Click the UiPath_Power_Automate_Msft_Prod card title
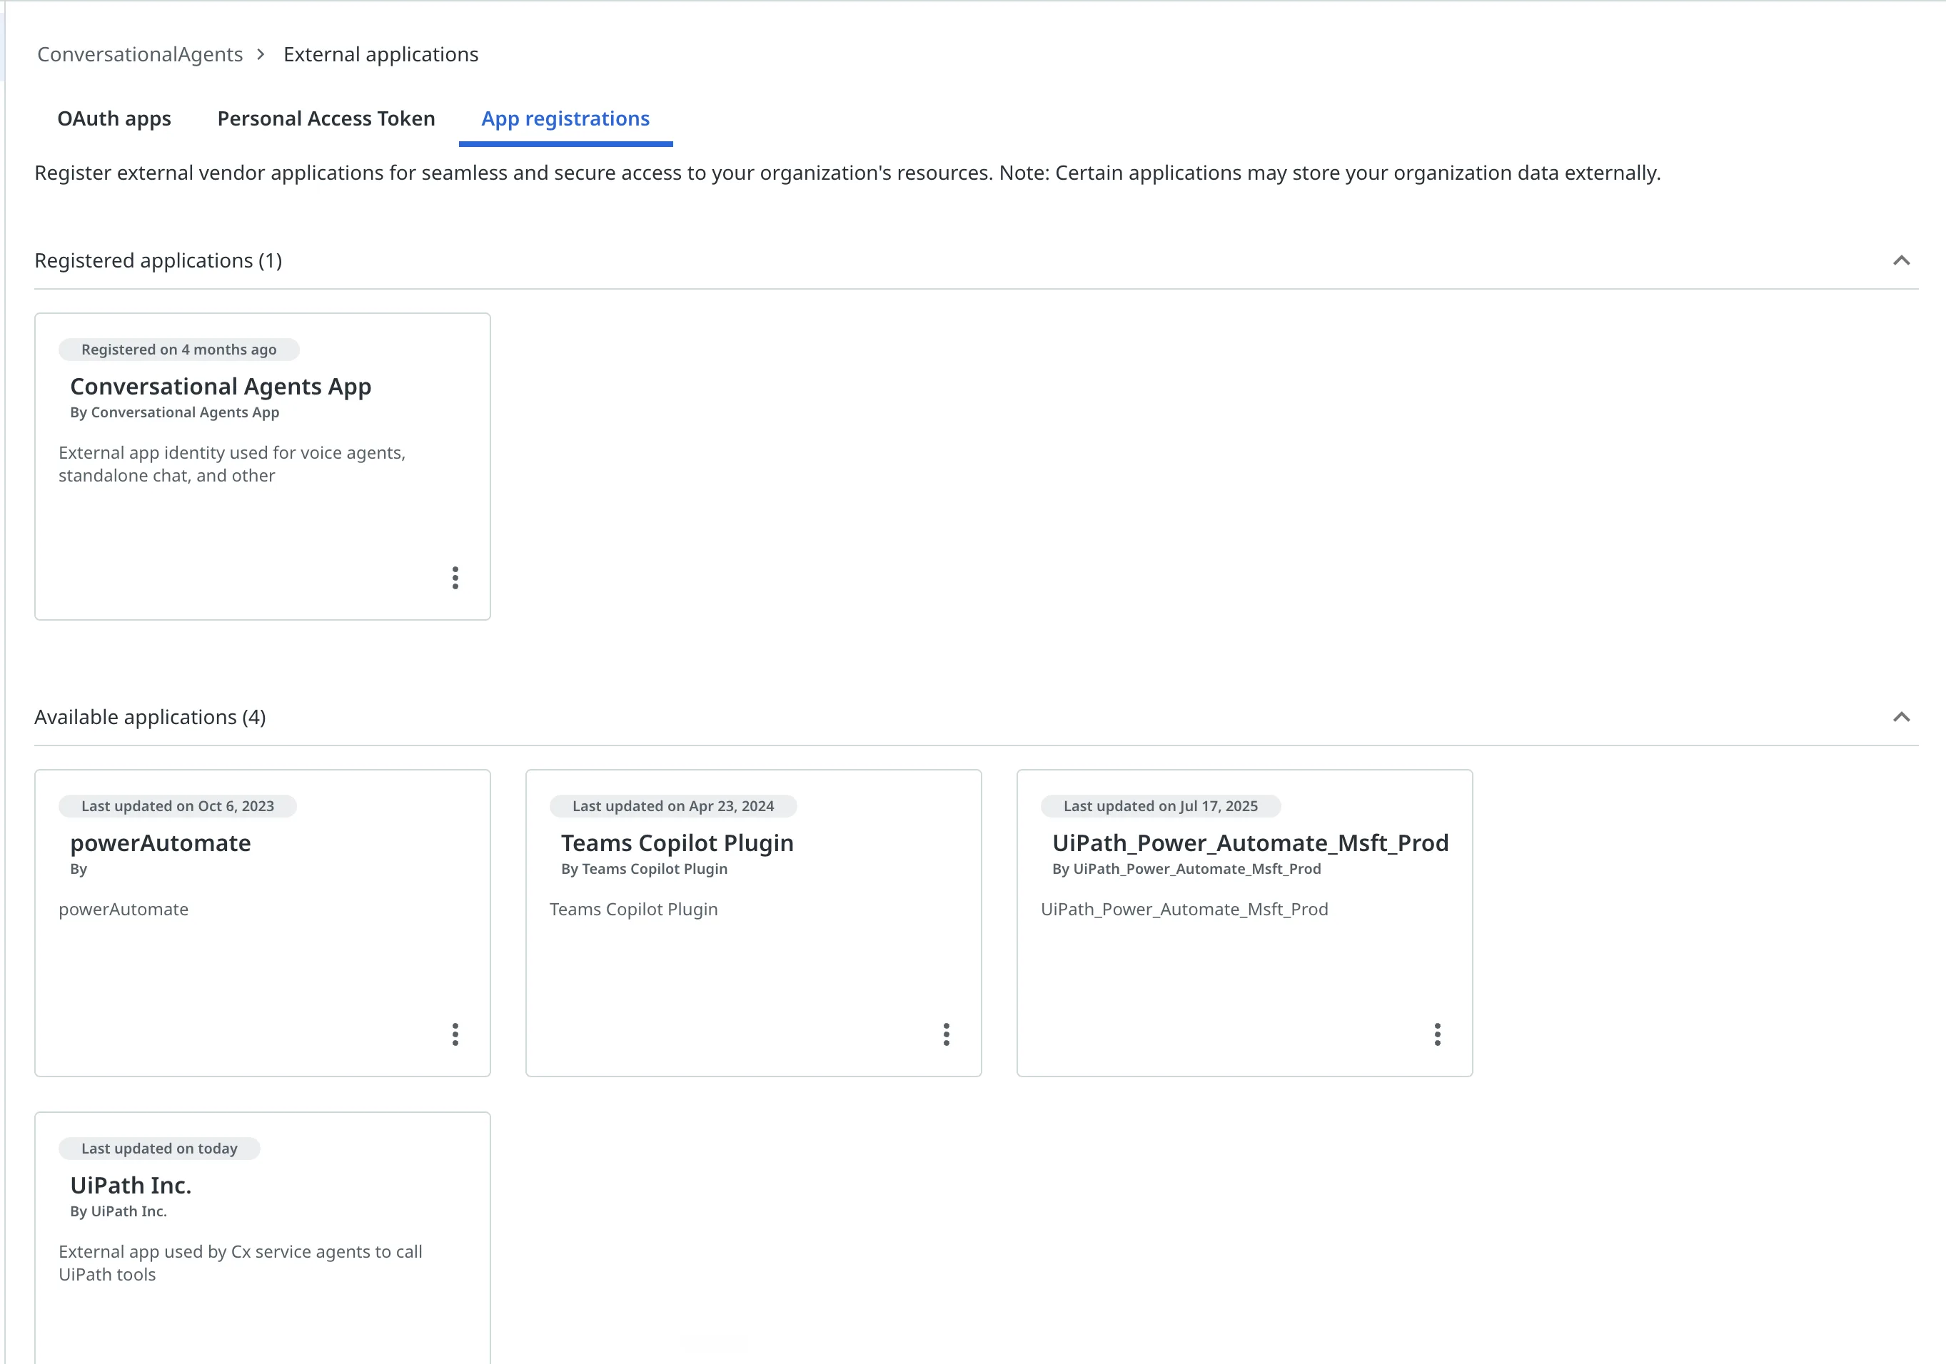The height and width of the screenshot is (1364, 1946). pyautogui.click(x=1250, y=843)
